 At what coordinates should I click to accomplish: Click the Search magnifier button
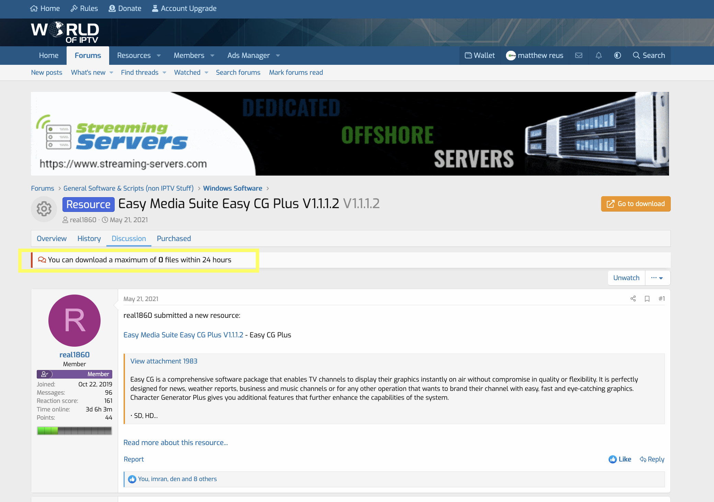[x=649, y=55]
